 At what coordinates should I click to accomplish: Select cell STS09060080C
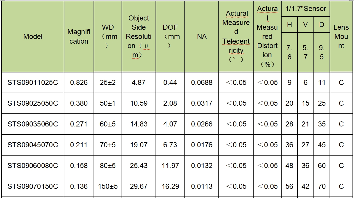[x=33, y=166]
